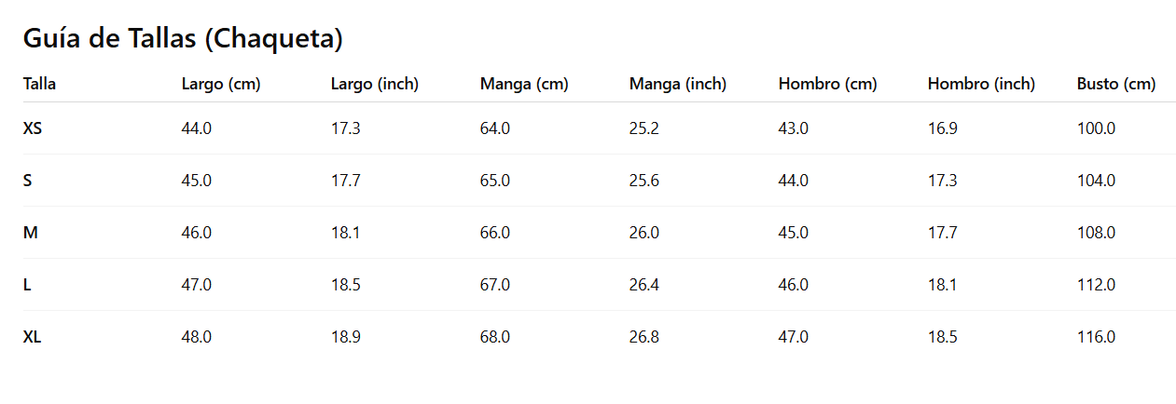The height and width of the screenshot is (404, 1176).
Task: Select the L size row label
Action: 27,285
